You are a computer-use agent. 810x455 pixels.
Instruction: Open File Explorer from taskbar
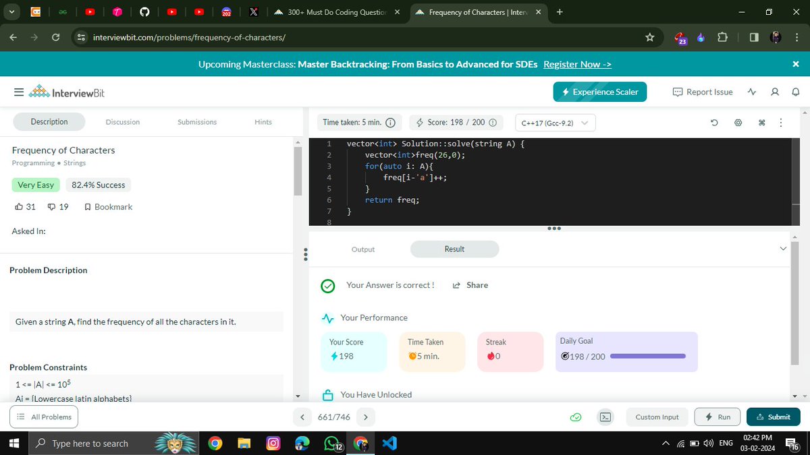[244, 444]
